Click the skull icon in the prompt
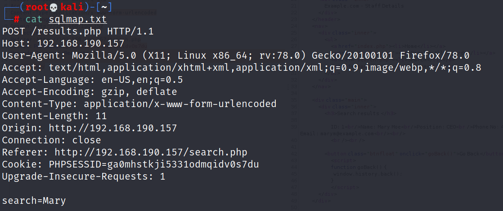503x211 pixels. [54, 7]
